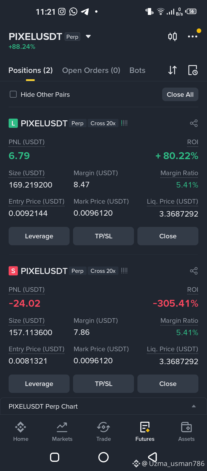Tap the Android back navigation button

(x=153, y=457)
